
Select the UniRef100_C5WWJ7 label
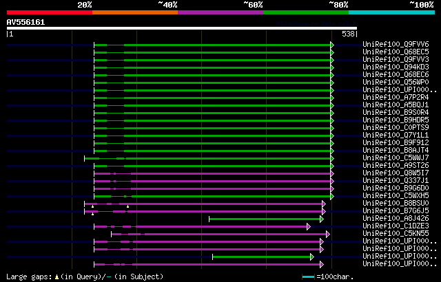pyautogui.click(x=396, y=158)
